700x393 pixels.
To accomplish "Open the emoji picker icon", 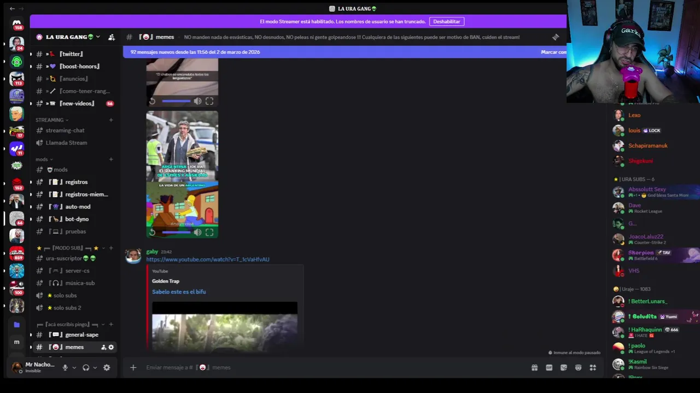I will pos(578,367).
